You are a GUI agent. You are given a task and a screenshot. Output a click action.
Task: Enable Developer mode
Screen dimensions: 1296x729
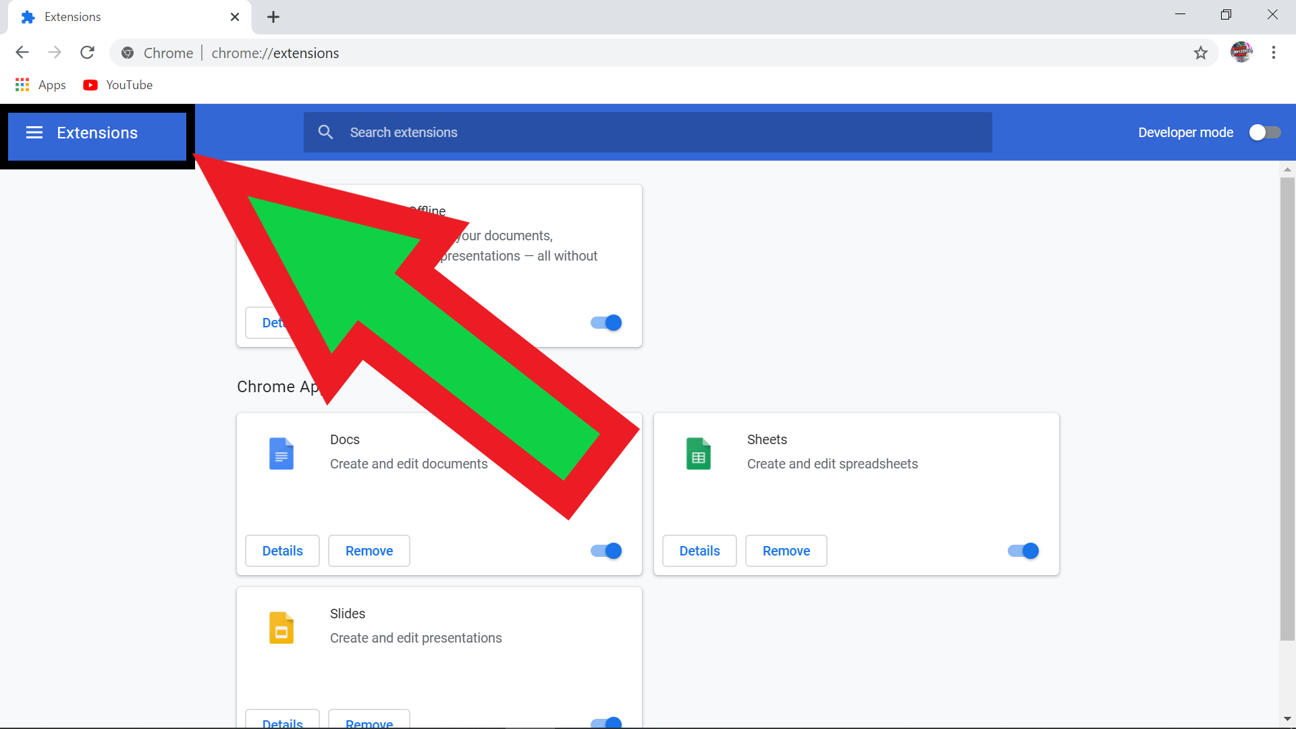click(x=1264, y=132)
